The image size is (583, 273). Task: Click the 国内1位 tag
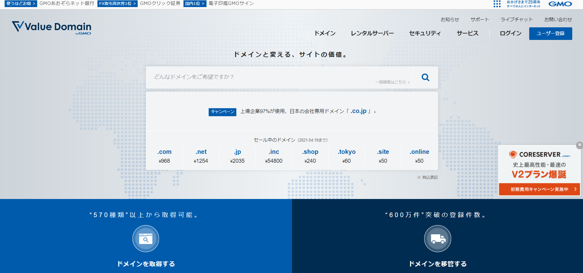pyautogui.click(x=195, y=3)
